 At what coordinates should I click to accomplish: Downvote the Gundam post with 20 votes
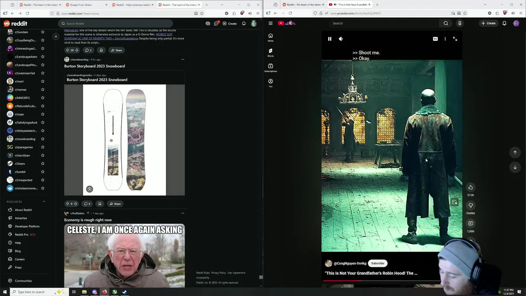[76, 50]
